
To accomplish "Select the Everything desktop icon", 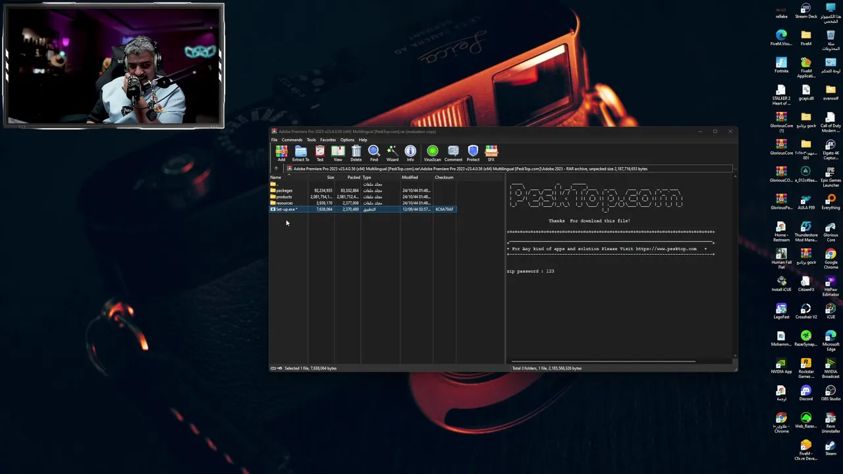I will (x=830, y=201).
